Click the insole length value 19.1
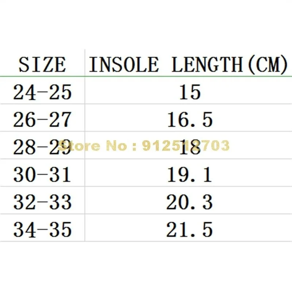The width and height of the screenshot is (292, 292). pyautogui.click(x=190, y=175)
